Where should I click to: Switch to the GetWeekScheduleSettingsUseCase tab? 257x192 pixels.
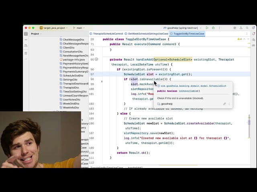(x=148, y=34)
